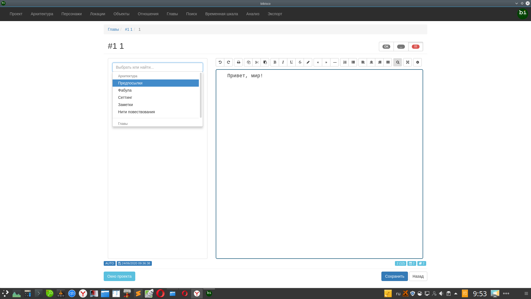Click the dropdown list scrollbar
The width and height of the screenshot is (531, 299).
[x=201, y=95]
